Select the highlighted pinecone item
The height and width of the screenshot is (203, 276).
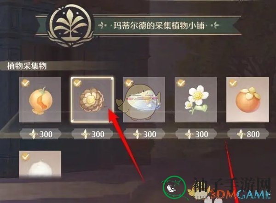[x=92, y=100]
